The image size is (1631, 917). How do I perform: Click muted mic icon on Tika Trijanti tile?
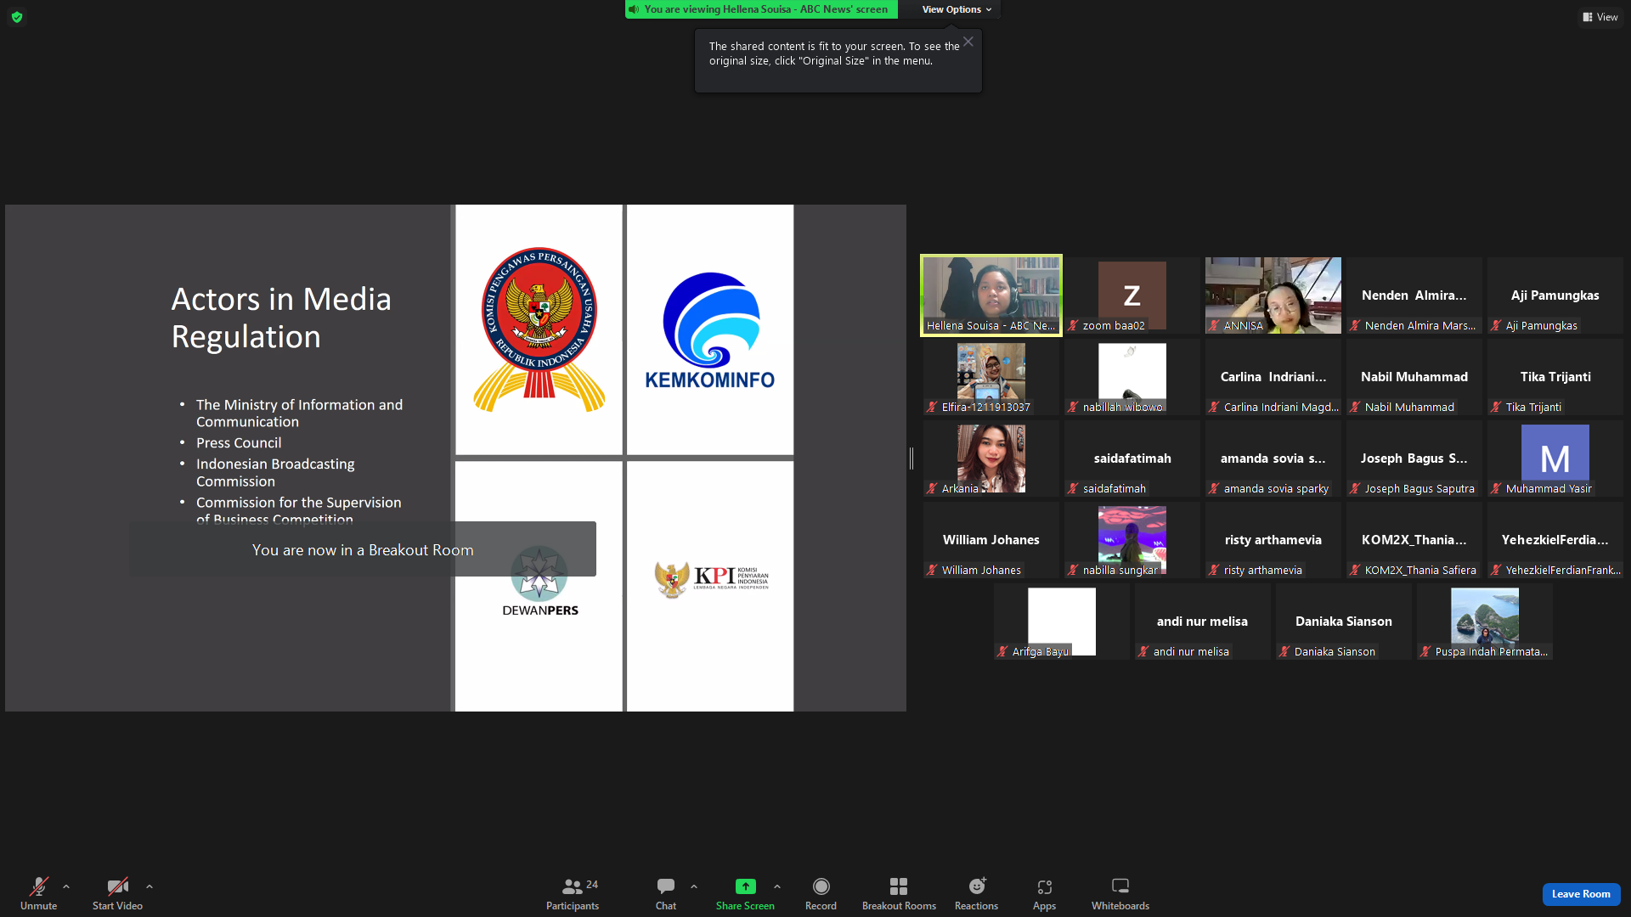click(x=1496, y=407)
